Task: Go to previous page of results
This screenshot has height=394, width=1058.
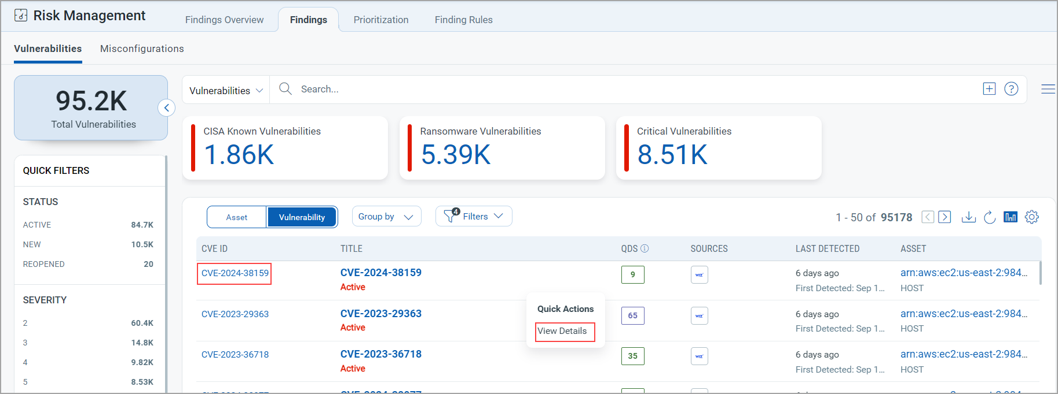Action: (x=928, y=217)
